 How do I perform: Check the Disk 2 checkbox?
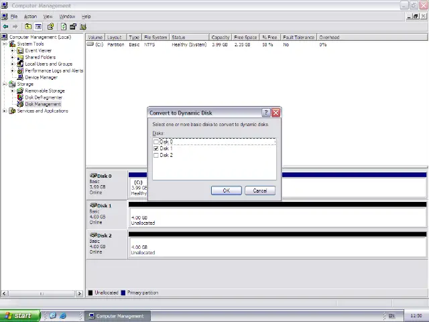[x=156, y=155]
